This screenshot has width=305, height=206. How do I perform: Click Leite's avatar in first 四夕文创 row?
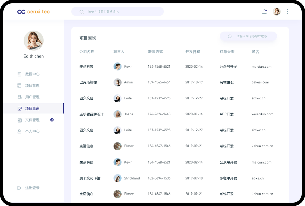click(x=118, y=98)
